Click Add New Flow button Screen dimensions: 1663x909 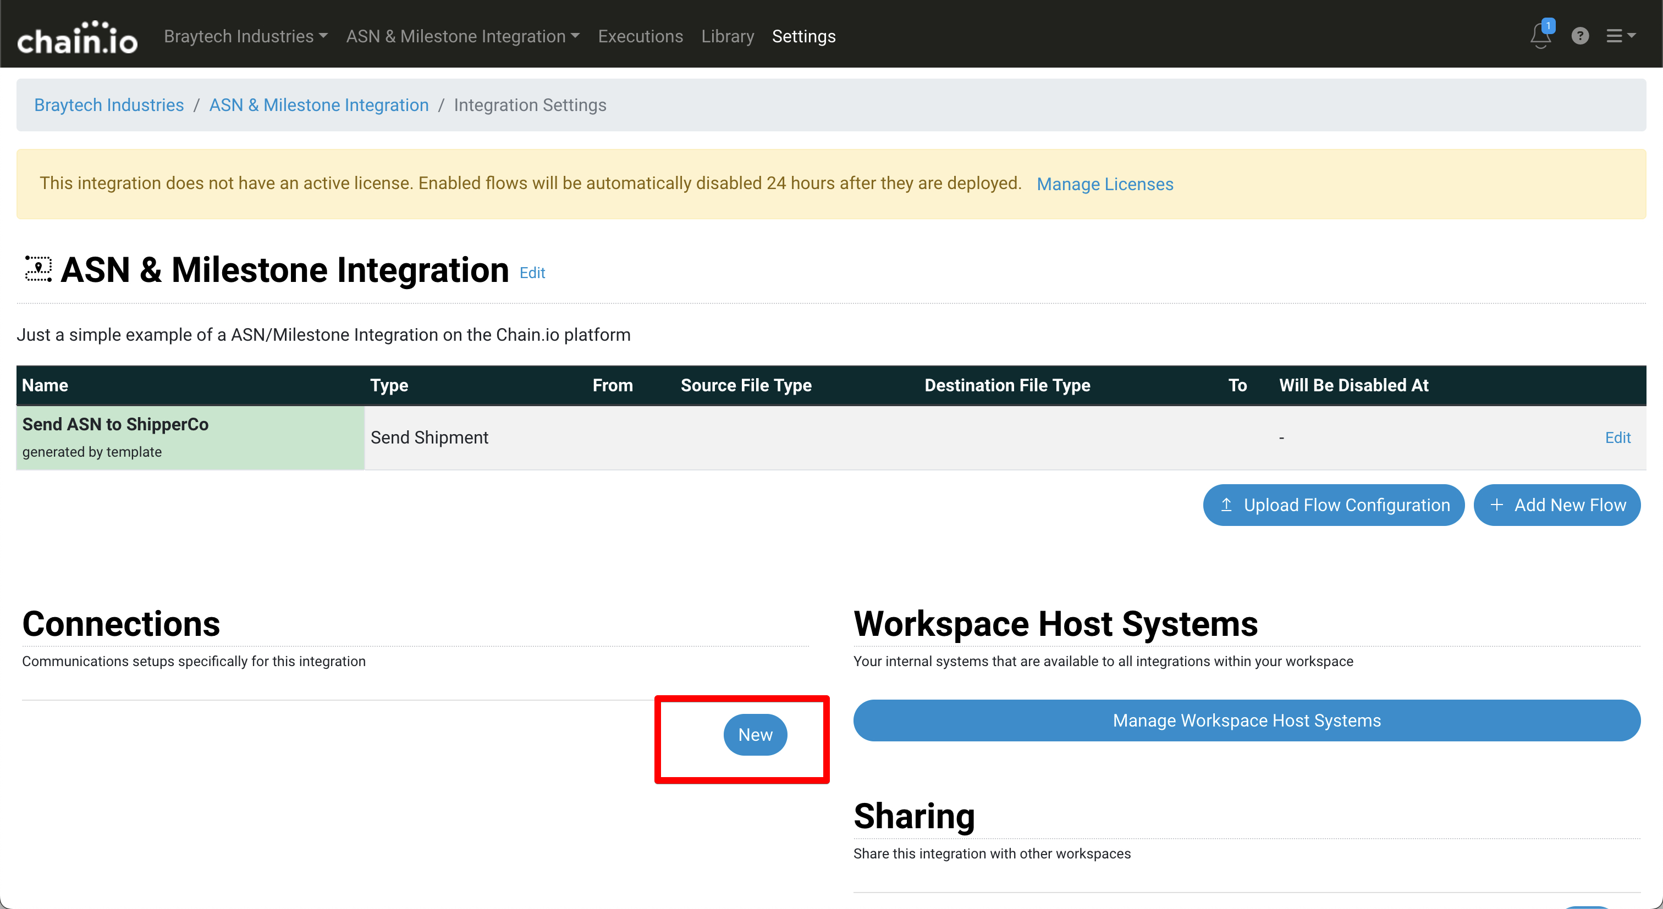tap(1556, 505)
